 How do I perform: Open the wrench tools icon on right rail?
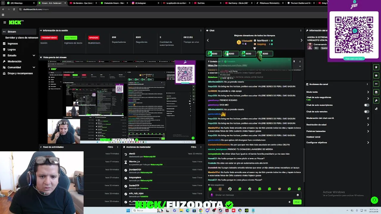tap(376, 100)
